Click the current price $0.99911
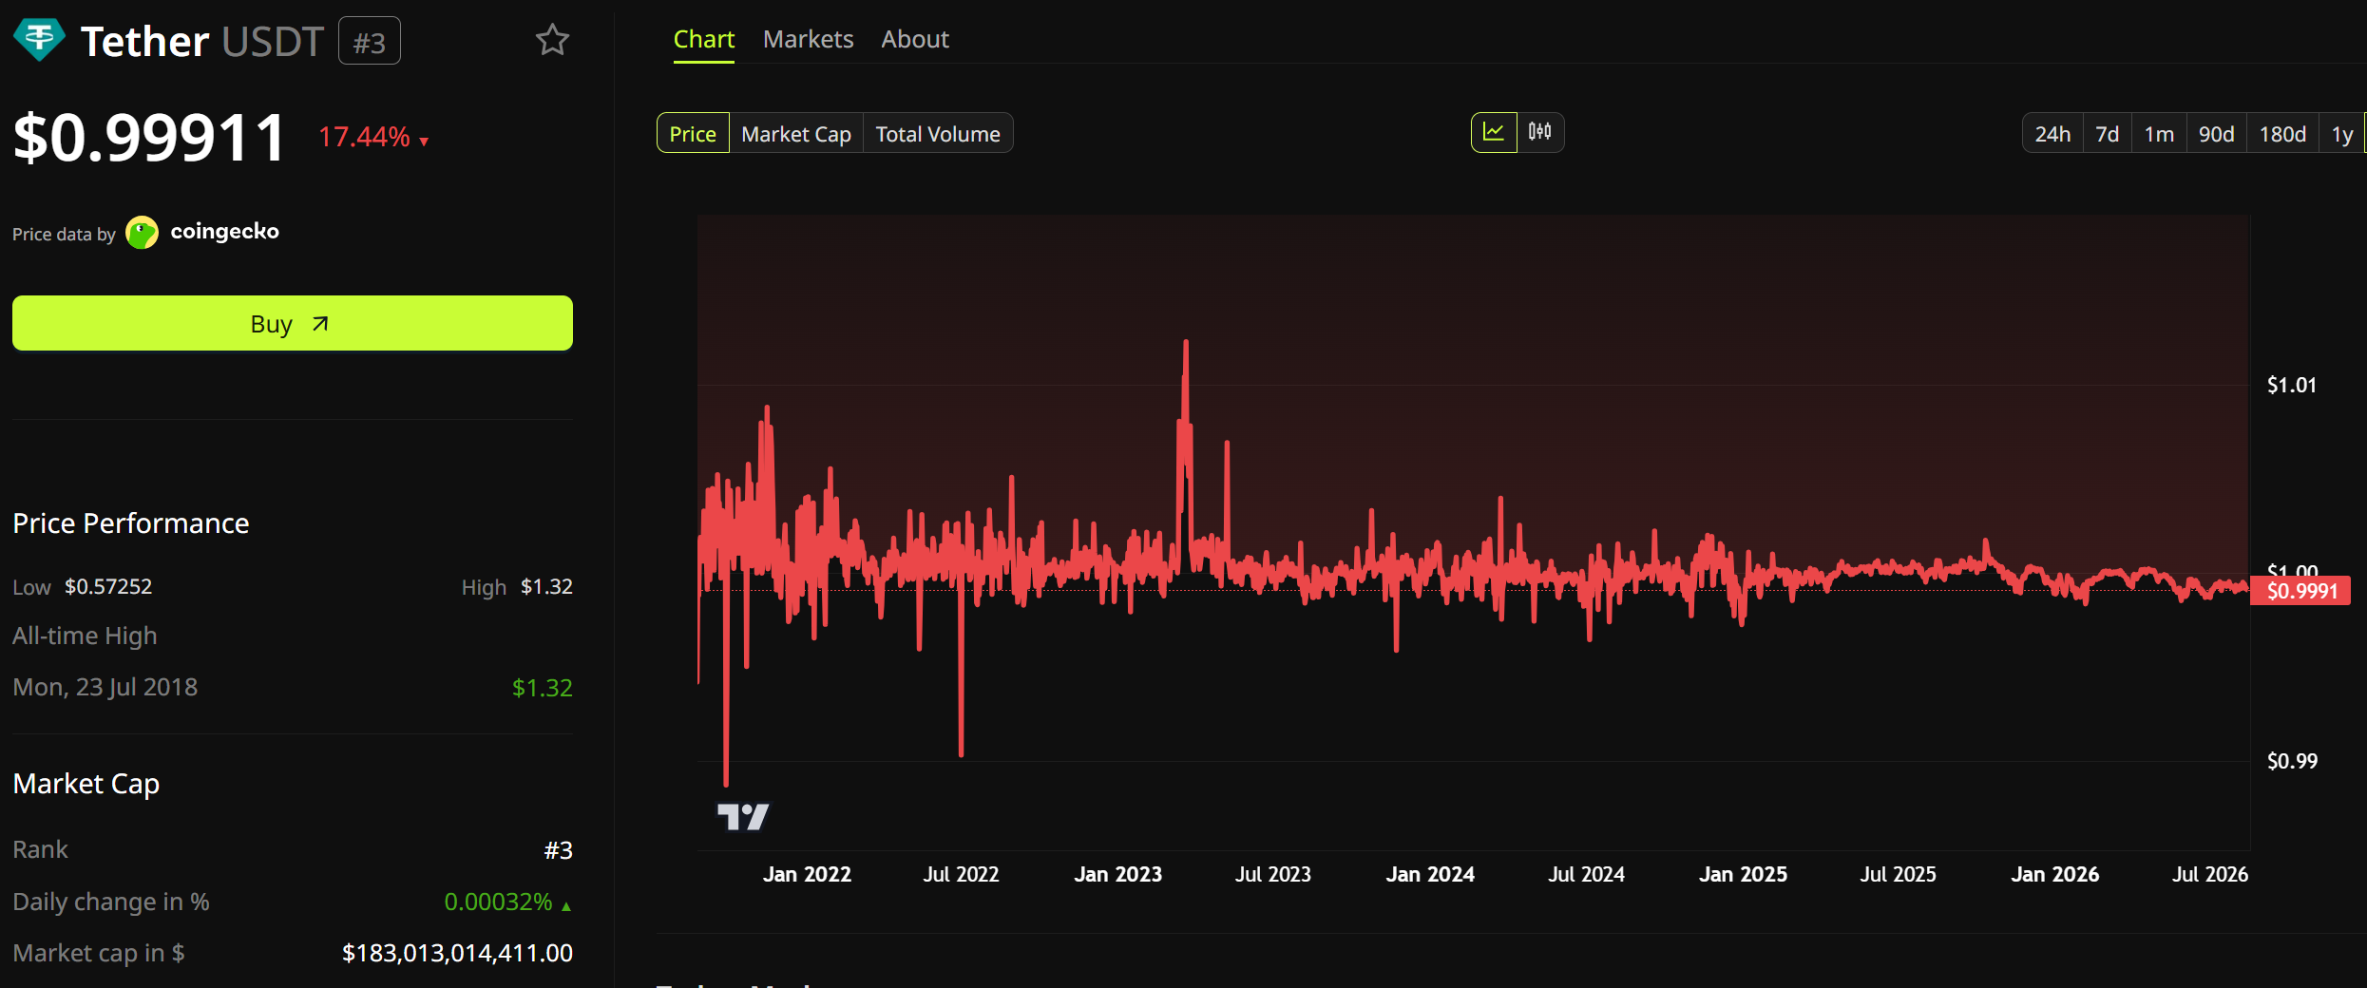This screenshot has height=988, width=2367. (149, 137)
